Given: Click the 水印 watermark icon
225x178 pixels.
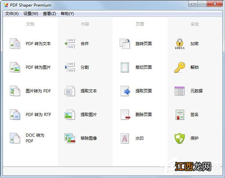Looking at the screenshot, I should point(125,138).
